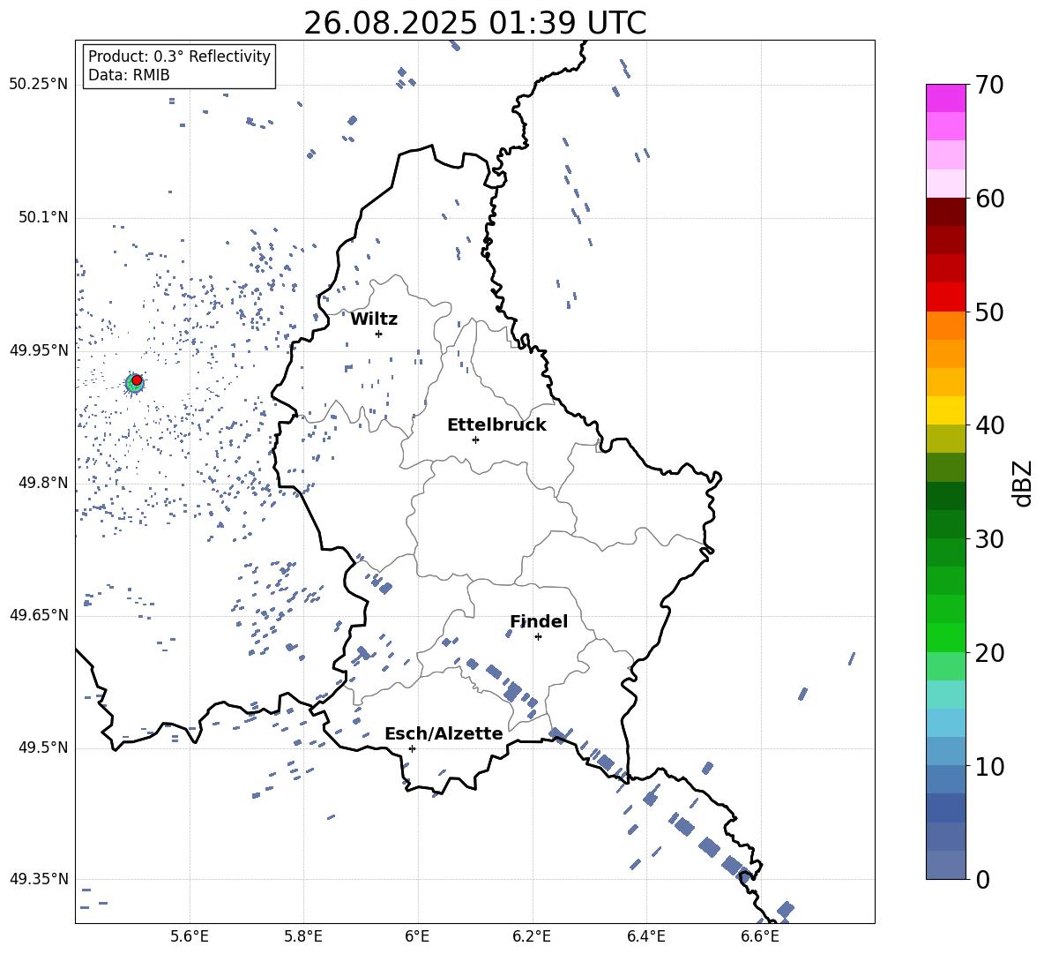Select the Ettelbruck map label
Image resolution: width=1044 pixels, height=954 pixels.
click(496, 425)
